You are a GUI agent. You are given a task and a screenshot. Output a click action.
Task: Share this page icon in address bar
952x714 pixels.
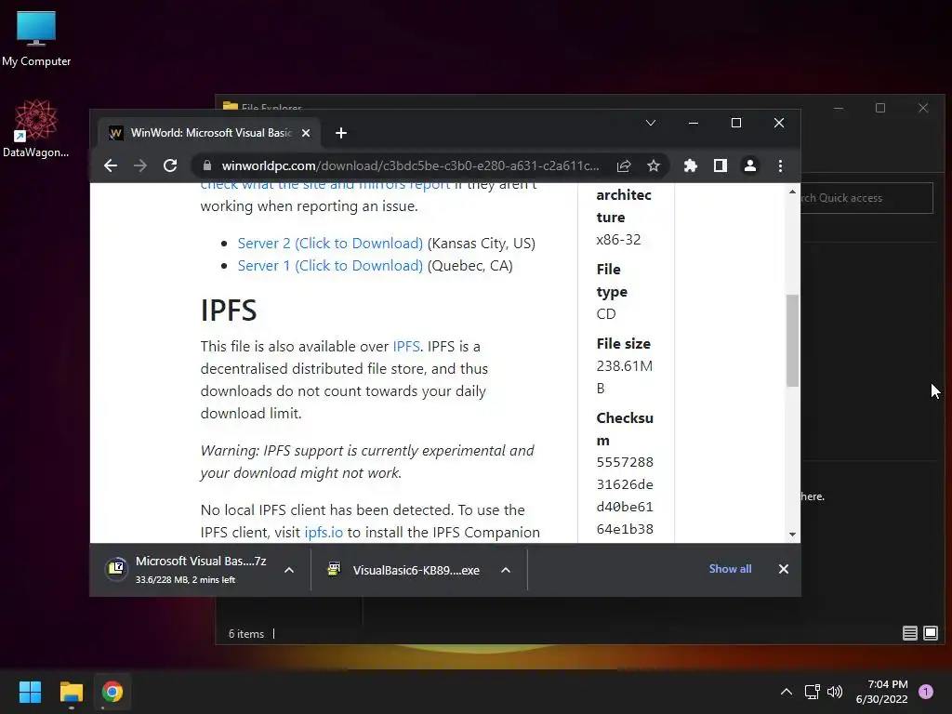(624, 165)
